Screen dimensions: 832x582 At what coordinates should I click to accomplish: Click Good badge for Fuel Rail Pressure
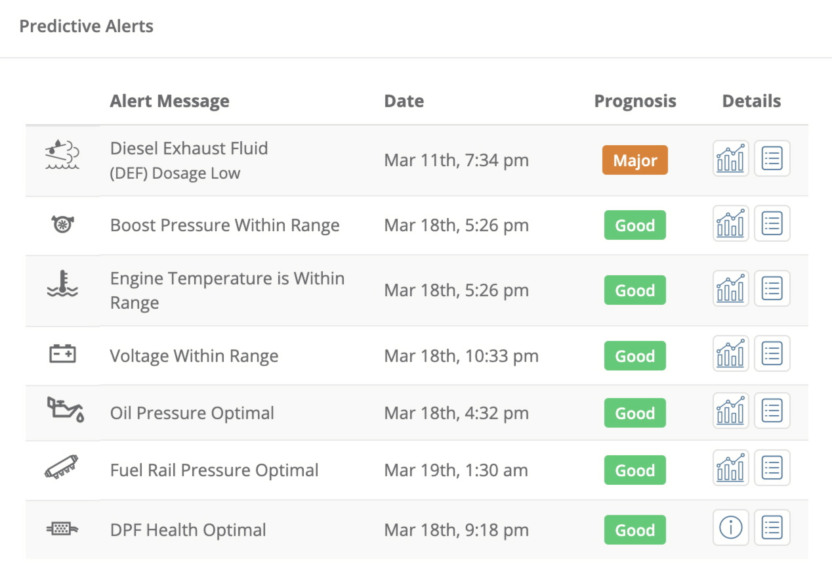[x=635, y=470]
